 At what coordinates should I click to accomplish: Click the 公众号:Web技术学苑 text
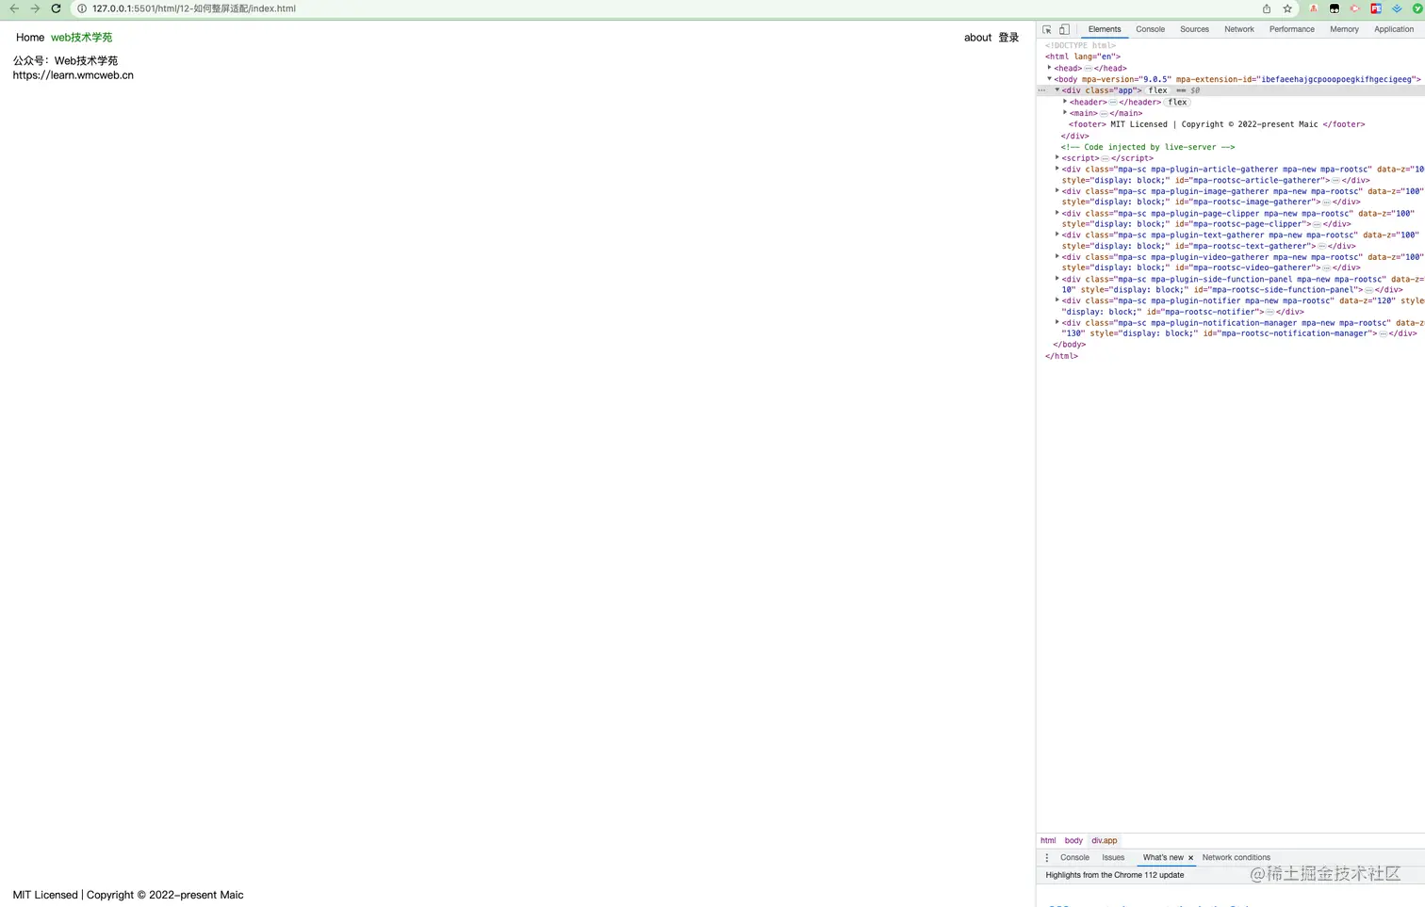(65, 60)
